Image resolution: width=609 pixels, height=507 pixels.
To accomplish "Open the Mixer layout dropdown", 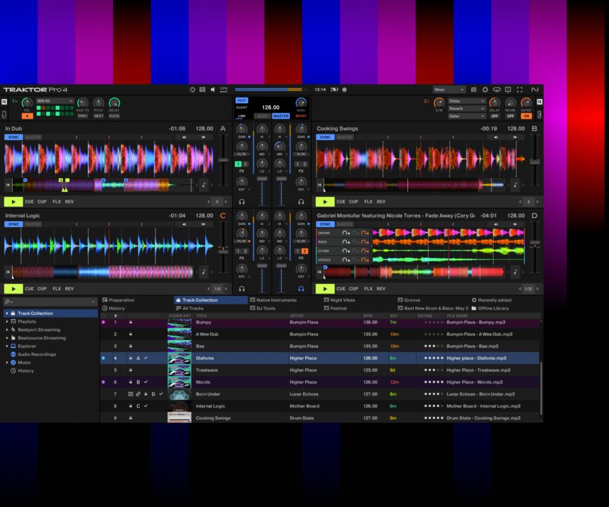I will [x=449, y=90].
